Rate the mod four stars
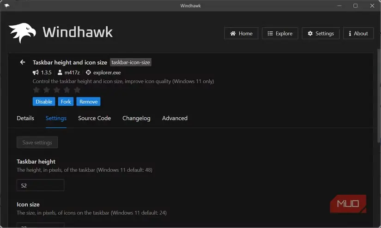Viewport: 381px width, 228px height. coord(67,90)
